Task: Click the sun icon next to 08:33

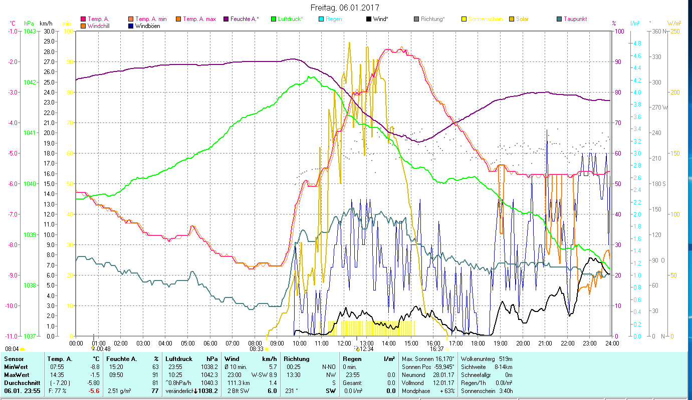Action: coord(267,349)
